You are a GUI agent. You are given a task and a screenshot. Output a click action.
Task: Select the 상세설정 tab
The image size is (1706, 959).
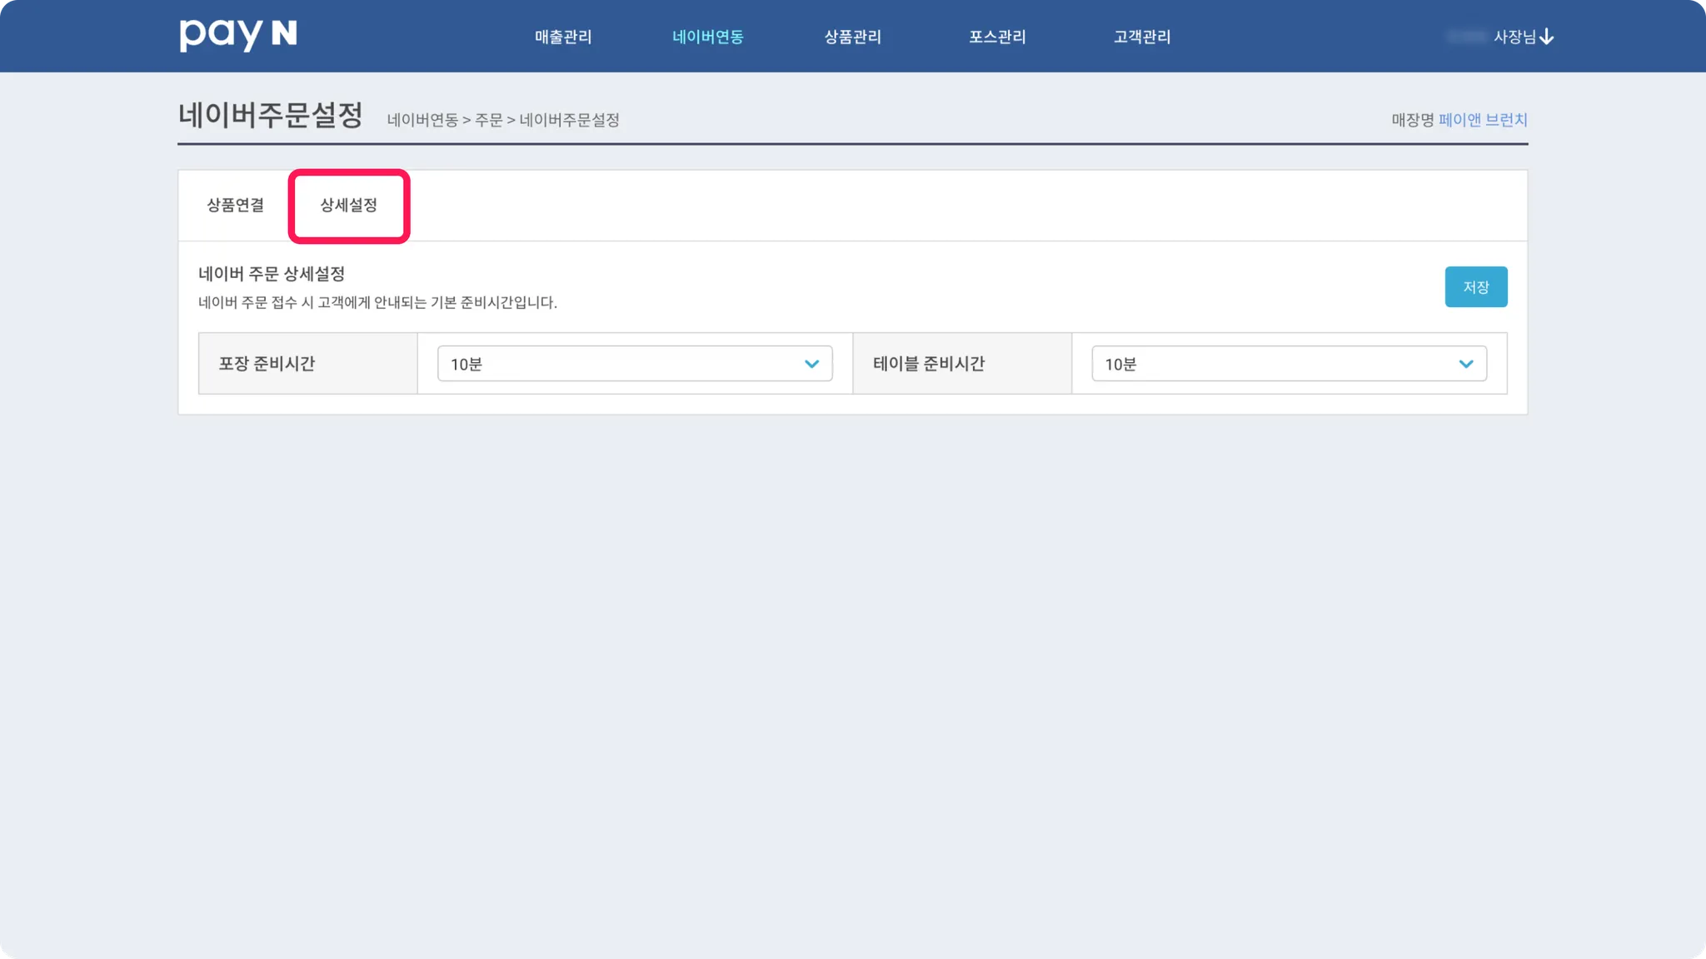pyautogui.click(x=349, y=205)
